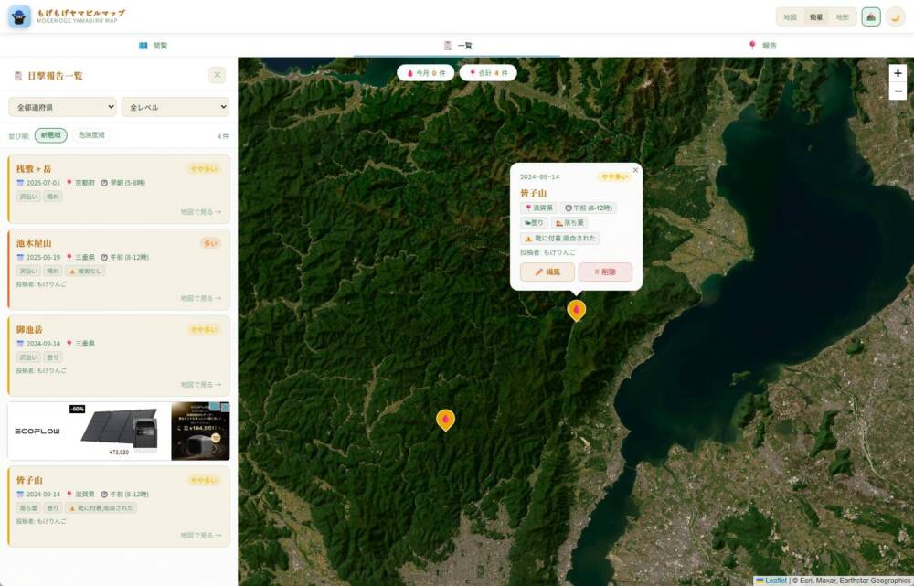Screen dimensions: 914x586
Task: Open the 全レベル level filter dropdown
Action: click(175, 107)
